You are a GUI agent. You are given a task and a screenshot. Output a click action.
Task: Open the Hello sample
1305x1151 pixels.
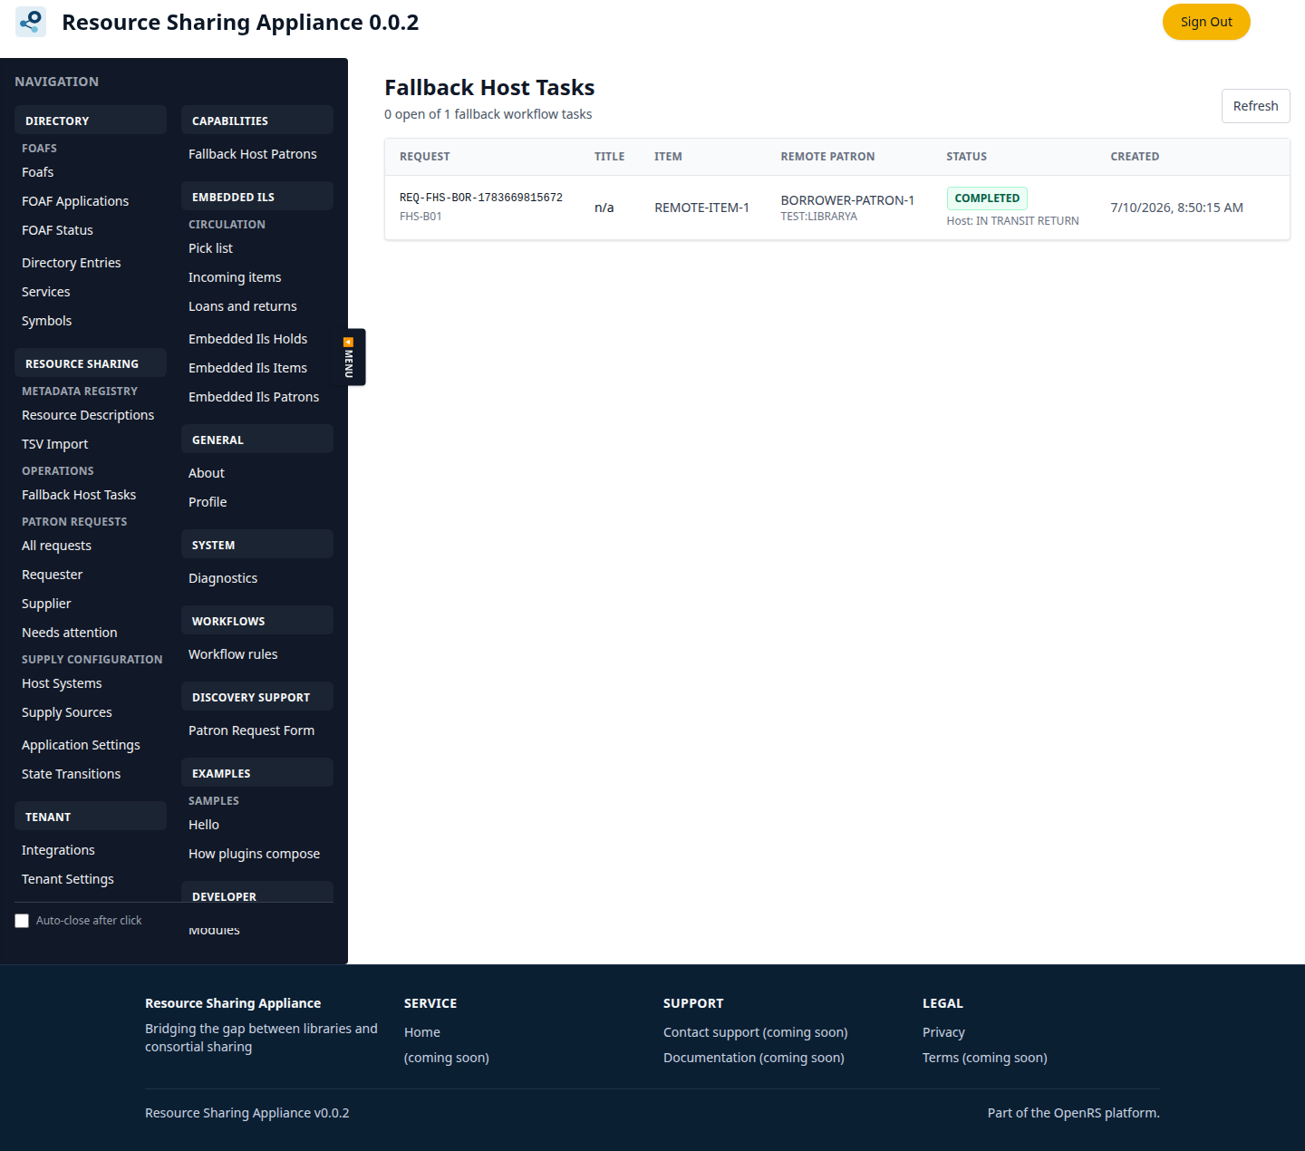204,825
